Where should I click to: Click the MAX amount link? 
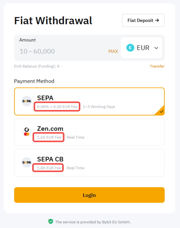click(113, 51)
